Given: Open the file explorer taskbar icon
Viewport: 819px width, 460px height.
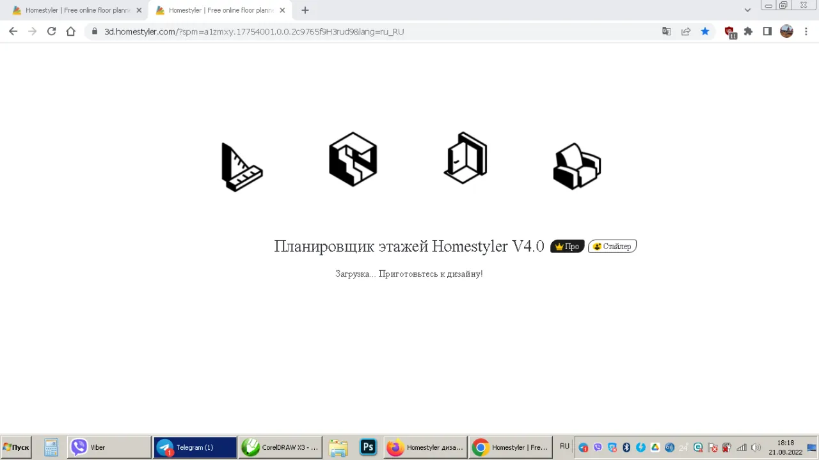Looking at the screenshot, I should pyautogui.click(x=338, y=447).
